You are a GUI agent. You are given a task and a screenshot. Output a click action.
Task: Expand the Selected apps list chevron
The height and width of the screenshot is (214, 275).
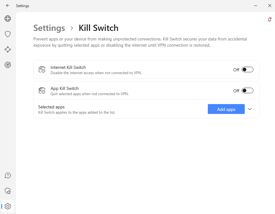[250, 109]
